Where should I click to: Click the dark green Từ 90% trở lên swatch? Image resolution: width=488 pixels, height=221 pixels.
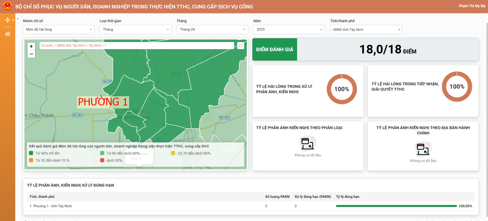point(31,153)
